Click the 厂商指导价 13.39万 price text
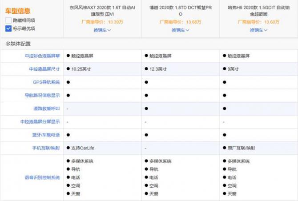 102,22
